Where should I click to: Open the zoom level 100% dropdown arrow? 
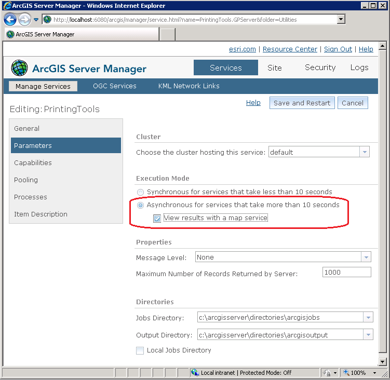(x=374, y=373)
